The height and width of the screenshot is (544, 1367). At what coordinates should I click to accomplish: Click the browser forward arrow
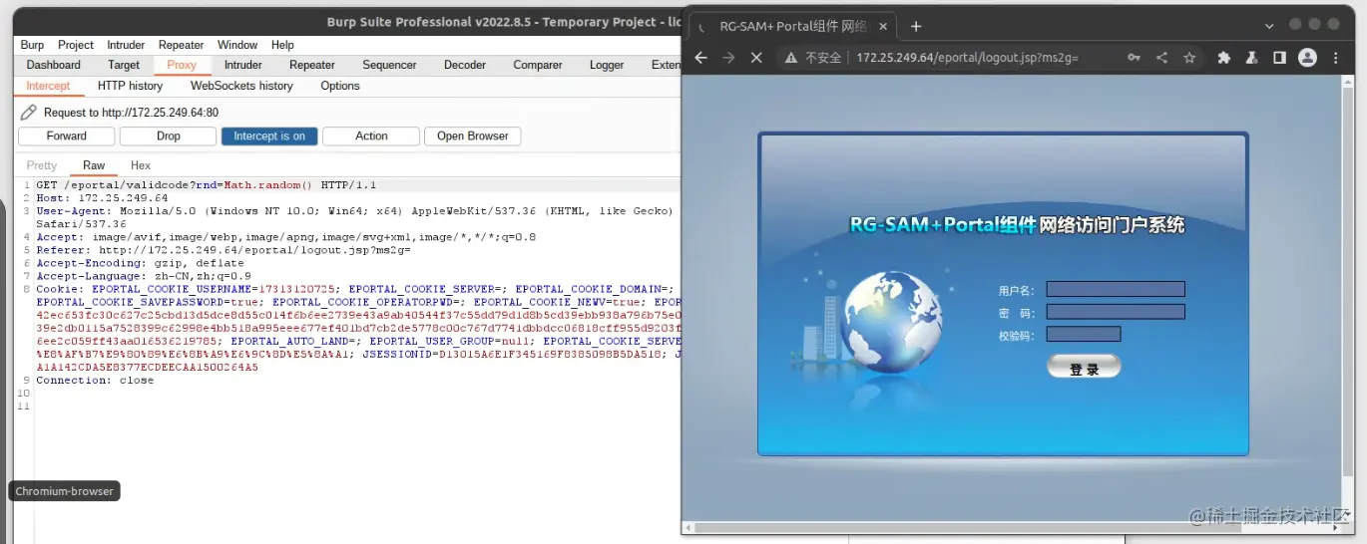click(728, 58)
